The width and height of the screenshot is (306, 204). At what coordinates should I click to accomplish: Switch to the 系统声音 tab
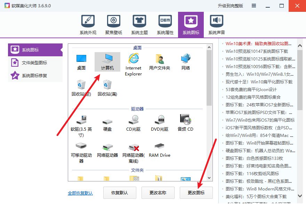217,25
